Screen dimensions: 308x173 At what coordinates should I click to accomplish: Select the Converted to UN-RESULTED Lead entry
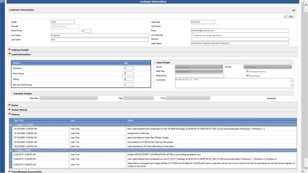154,142
